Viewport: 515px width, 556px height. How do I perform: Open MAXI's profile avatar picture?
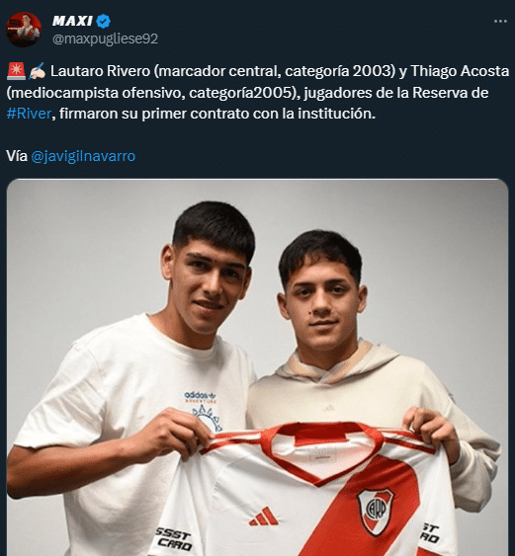tap(24, 30)
